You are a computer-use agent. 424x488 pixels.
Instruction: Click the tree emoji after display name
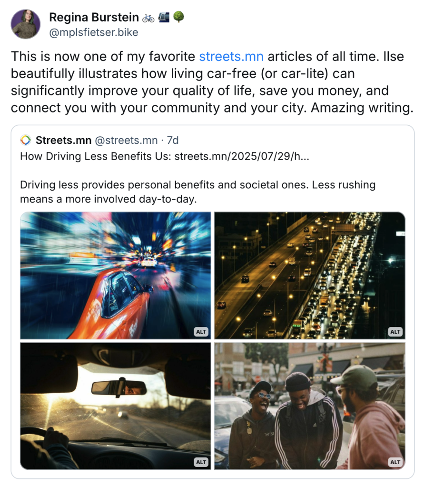point(178,17)
